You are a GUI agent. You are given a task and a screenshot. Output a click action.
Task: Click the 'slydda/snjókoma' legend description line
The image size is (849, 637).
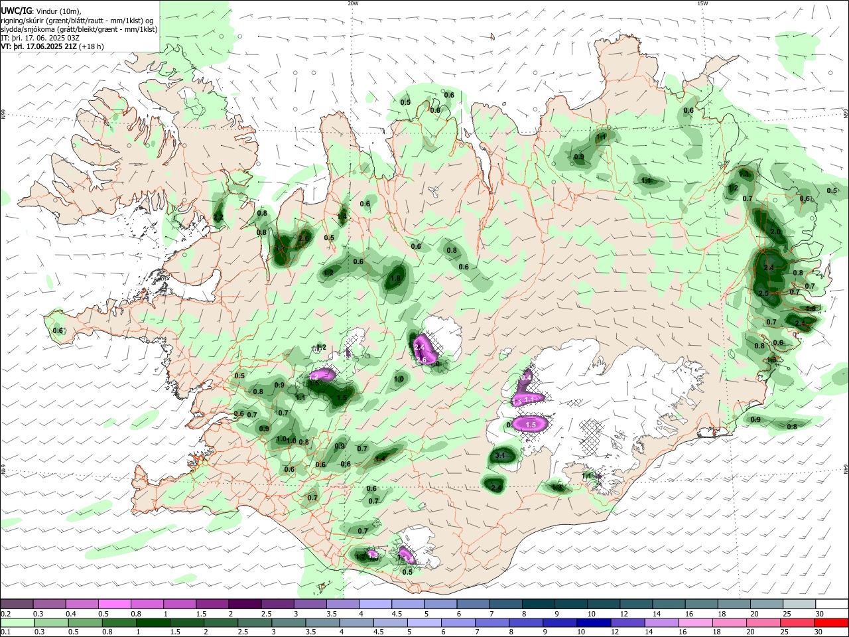79,29
